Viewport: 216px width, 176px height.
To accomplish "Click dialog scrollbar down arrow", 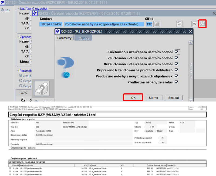I will pos(191,100).
